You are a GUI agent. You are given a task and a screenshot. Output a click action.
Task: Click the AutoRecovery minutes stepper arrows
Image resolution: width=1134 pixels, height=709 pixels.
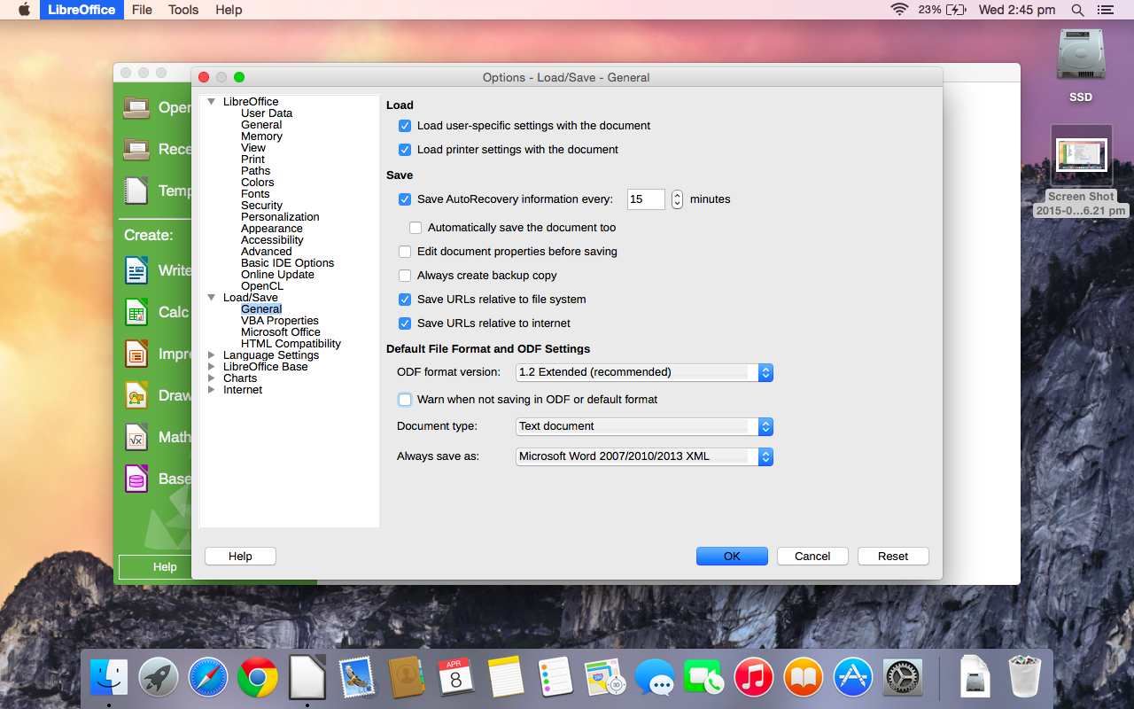tap(677, 199)
